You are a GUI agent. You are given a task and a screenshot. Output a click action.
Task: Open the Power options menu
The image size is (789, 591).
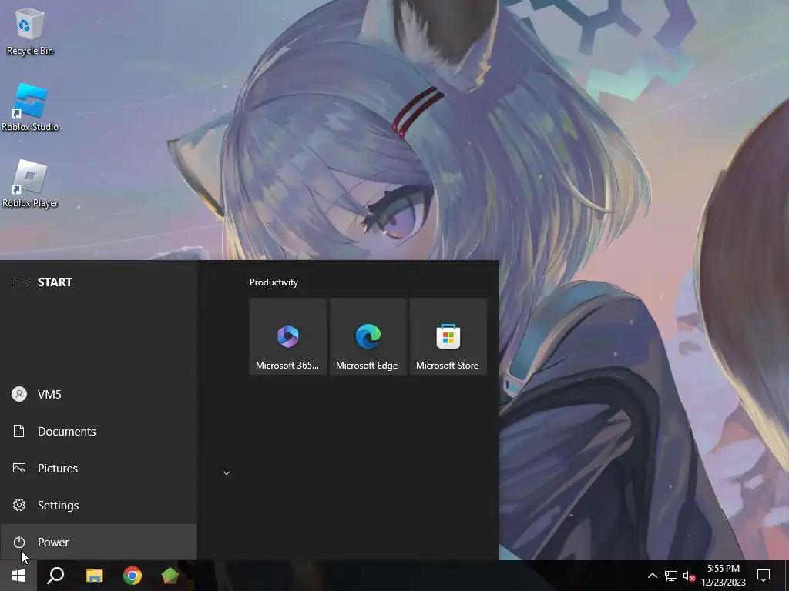click(x=98, y=543)
